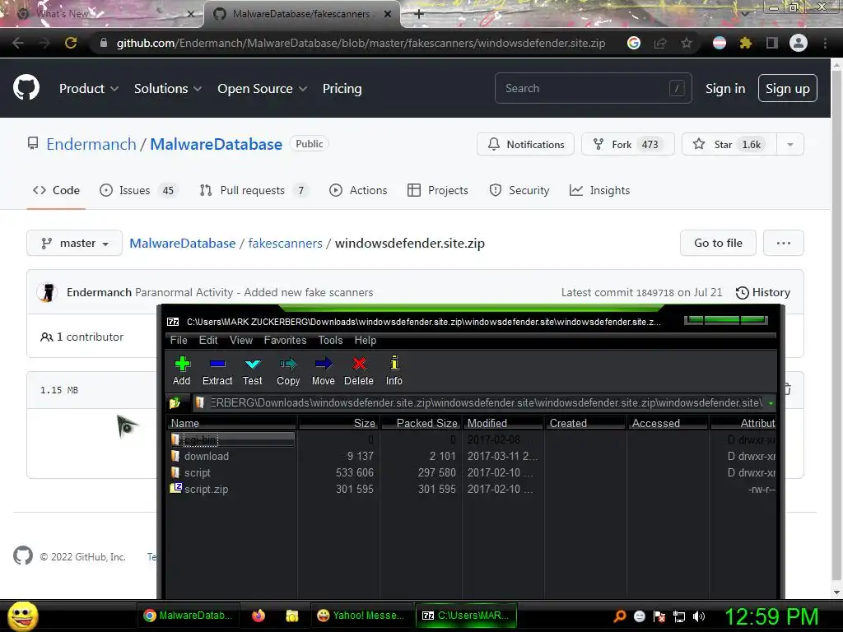Open the browser tab search chevron
The height and width of the screenshot is (632, 843).
point(745,13)
